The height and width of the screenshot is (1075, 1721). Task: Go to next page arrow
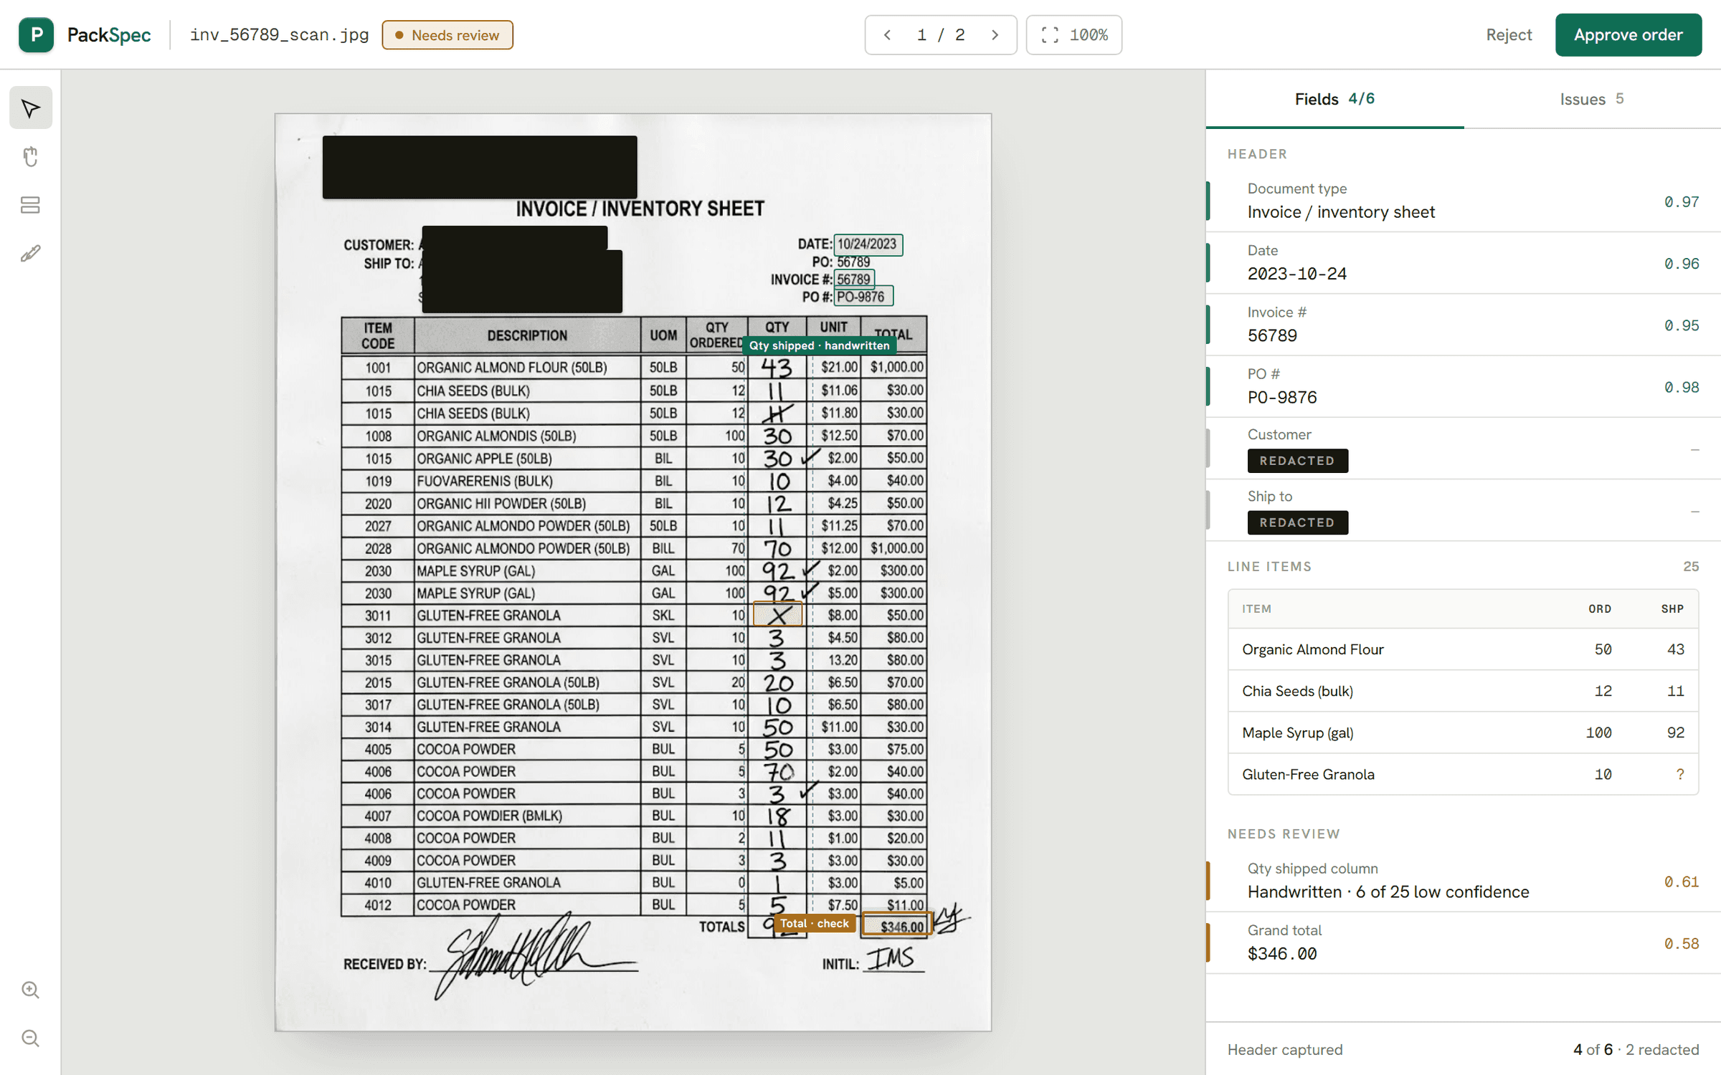[995, 34]
